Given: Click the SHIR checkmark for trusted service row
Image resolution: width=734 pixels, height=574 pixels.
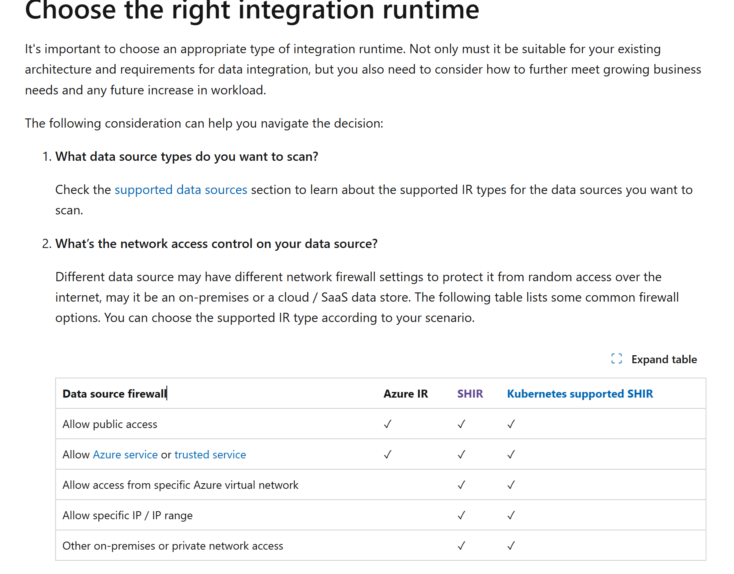Looking at the screenshot, I should click(461, 454).
